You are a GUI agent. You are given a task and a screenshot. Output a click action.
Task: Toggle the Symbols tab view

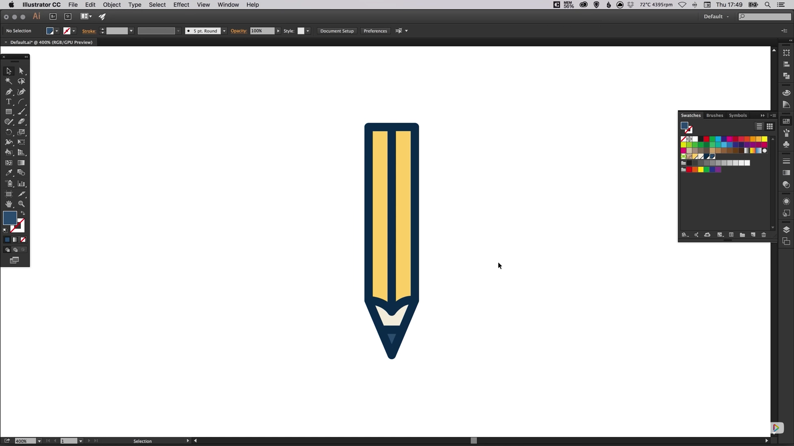pos(738,115)
